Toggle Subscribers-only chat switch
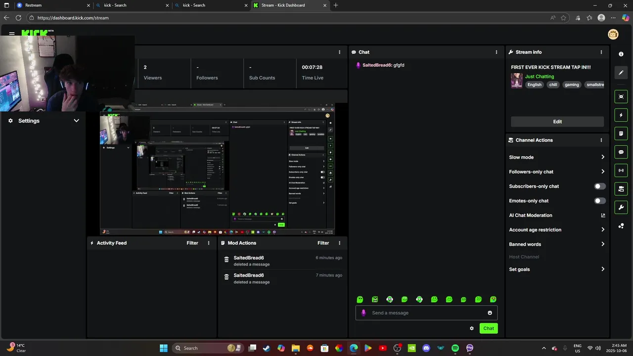The image size is (633, 356). click(x=600, y=186)
